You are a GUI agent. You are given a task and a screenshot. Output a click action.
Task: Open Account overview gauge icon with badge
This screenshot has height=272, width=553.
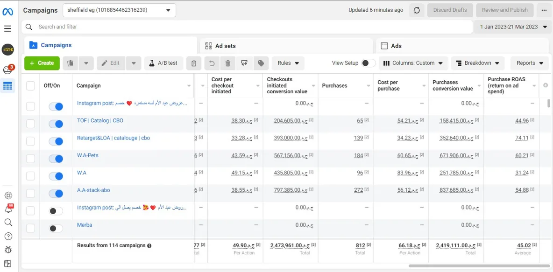[x=8, y=70]
